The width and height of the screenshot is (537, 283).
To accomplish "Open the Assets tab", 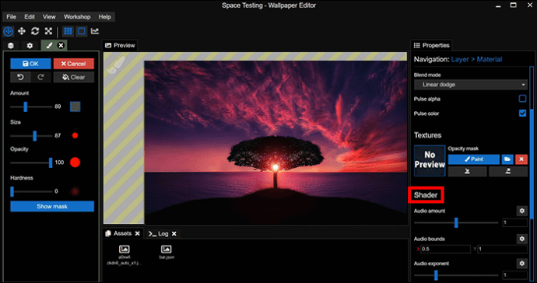I will pos(118,233).
